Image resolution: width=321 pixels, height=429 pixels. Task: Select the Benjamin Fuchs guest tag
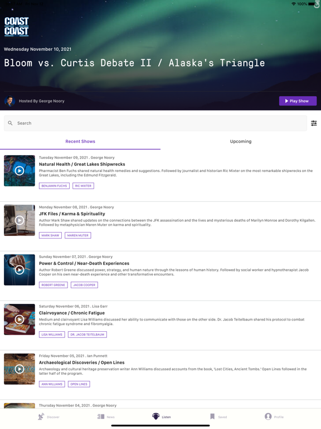click(x=54, y=186)
